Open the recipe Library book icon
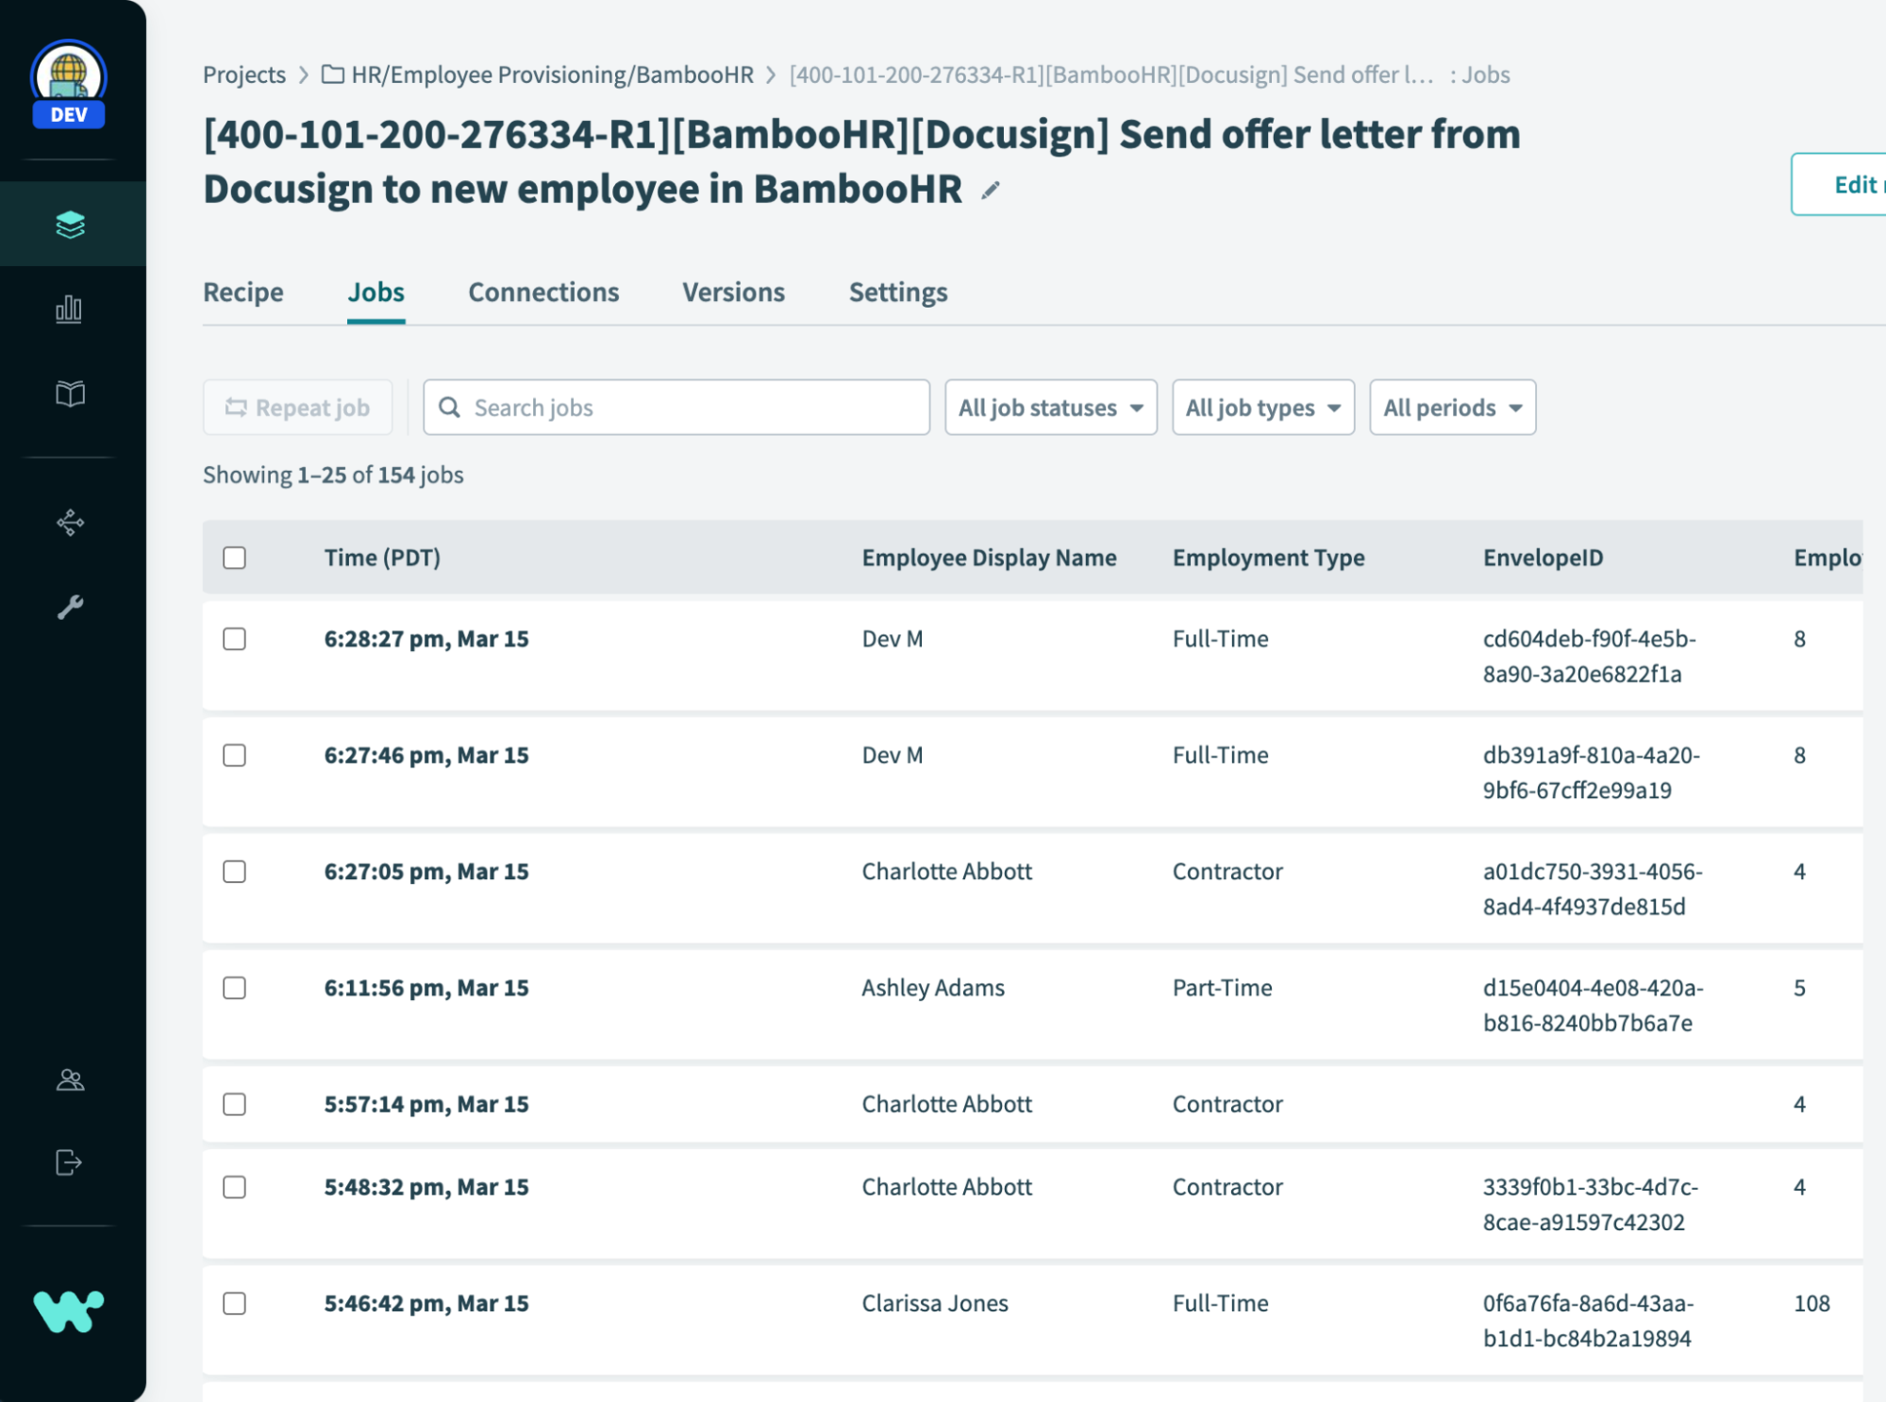The height and width of the screenshot is (1402, 1886). pos(70,394)
